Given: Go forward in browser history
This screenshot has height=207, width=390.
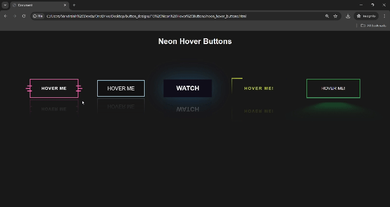Looking at the screenshot, I should coord(15,16).
